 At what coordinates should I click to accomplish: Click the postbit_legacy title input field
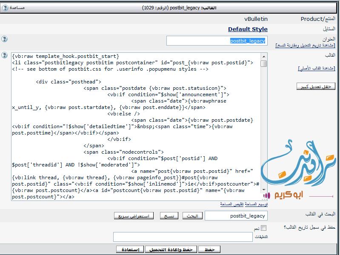tap(217, 41)
